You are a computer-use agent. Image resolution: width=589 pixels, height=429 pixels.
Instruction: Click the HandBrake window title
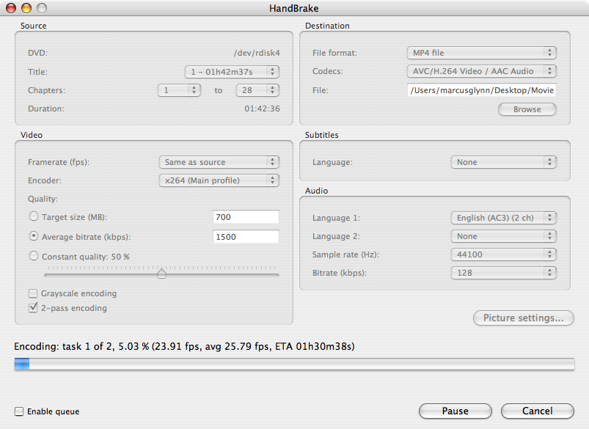pyautogui.click(x=293, y=8)
